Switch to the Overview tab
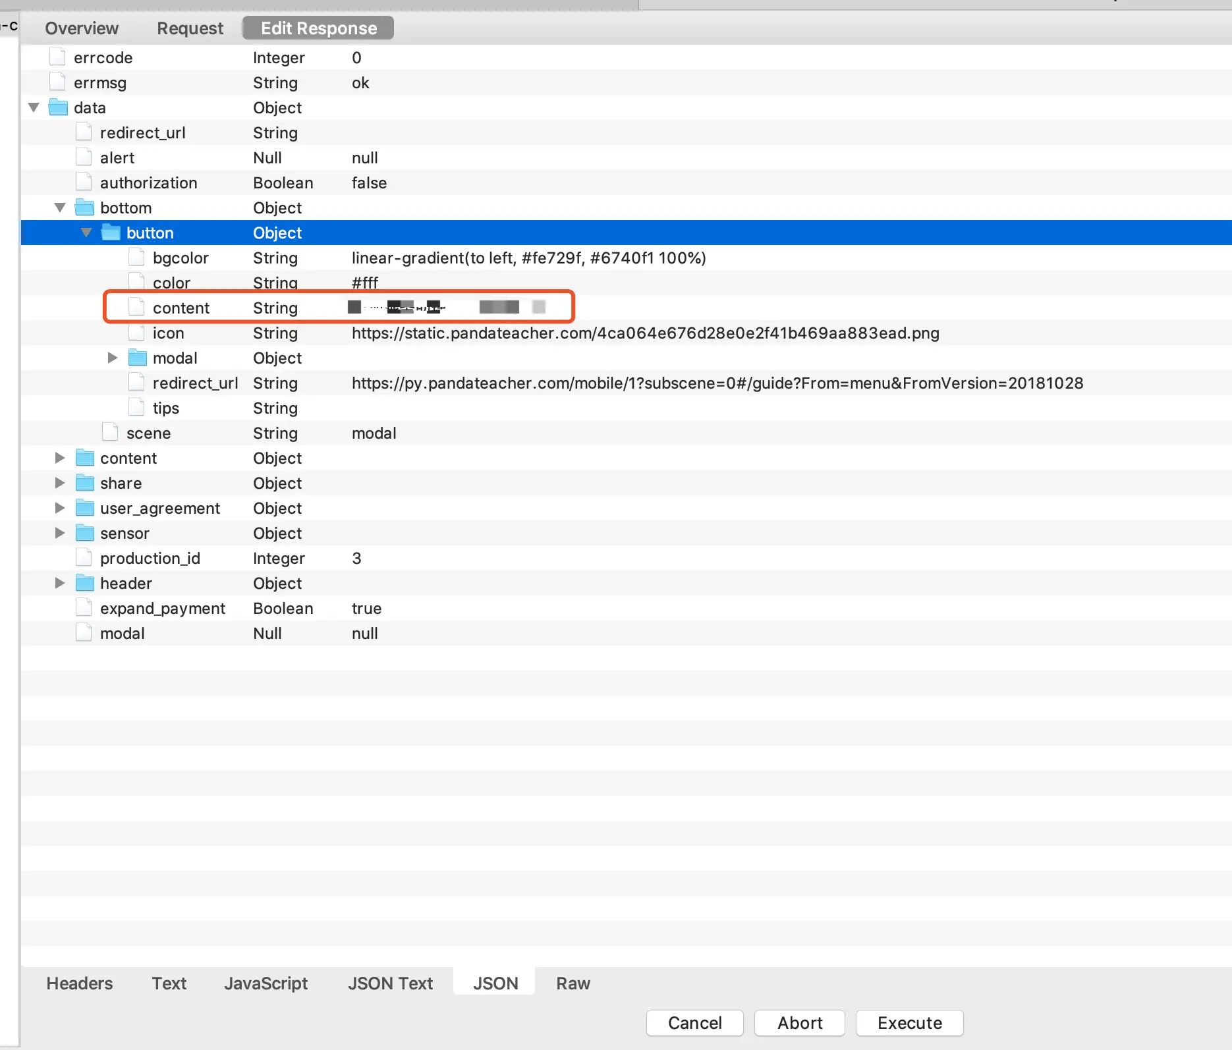 point(82,28)
